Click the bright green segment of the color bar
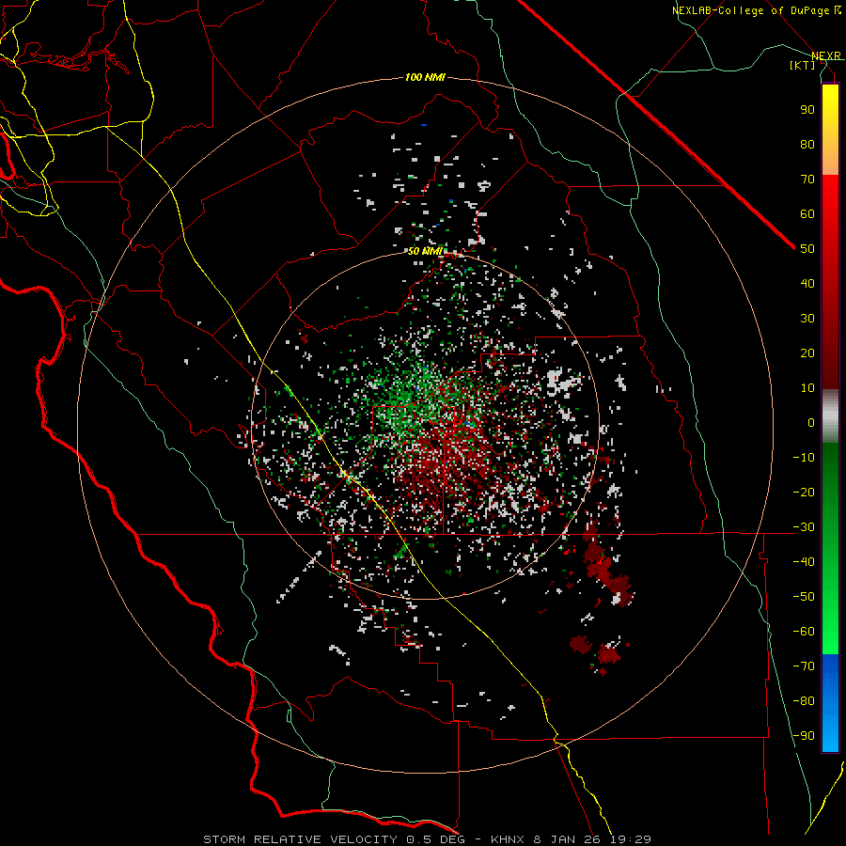Screen dimensions: 846x846 830,604
